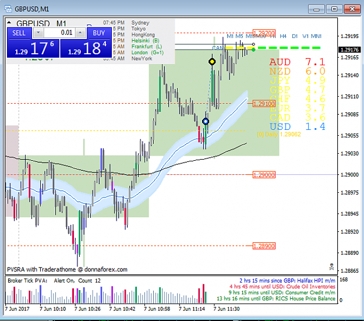Viewport: 364px width, 321px height.
Task: Select the yellow diamond trade marker
Action: [212, 62]
